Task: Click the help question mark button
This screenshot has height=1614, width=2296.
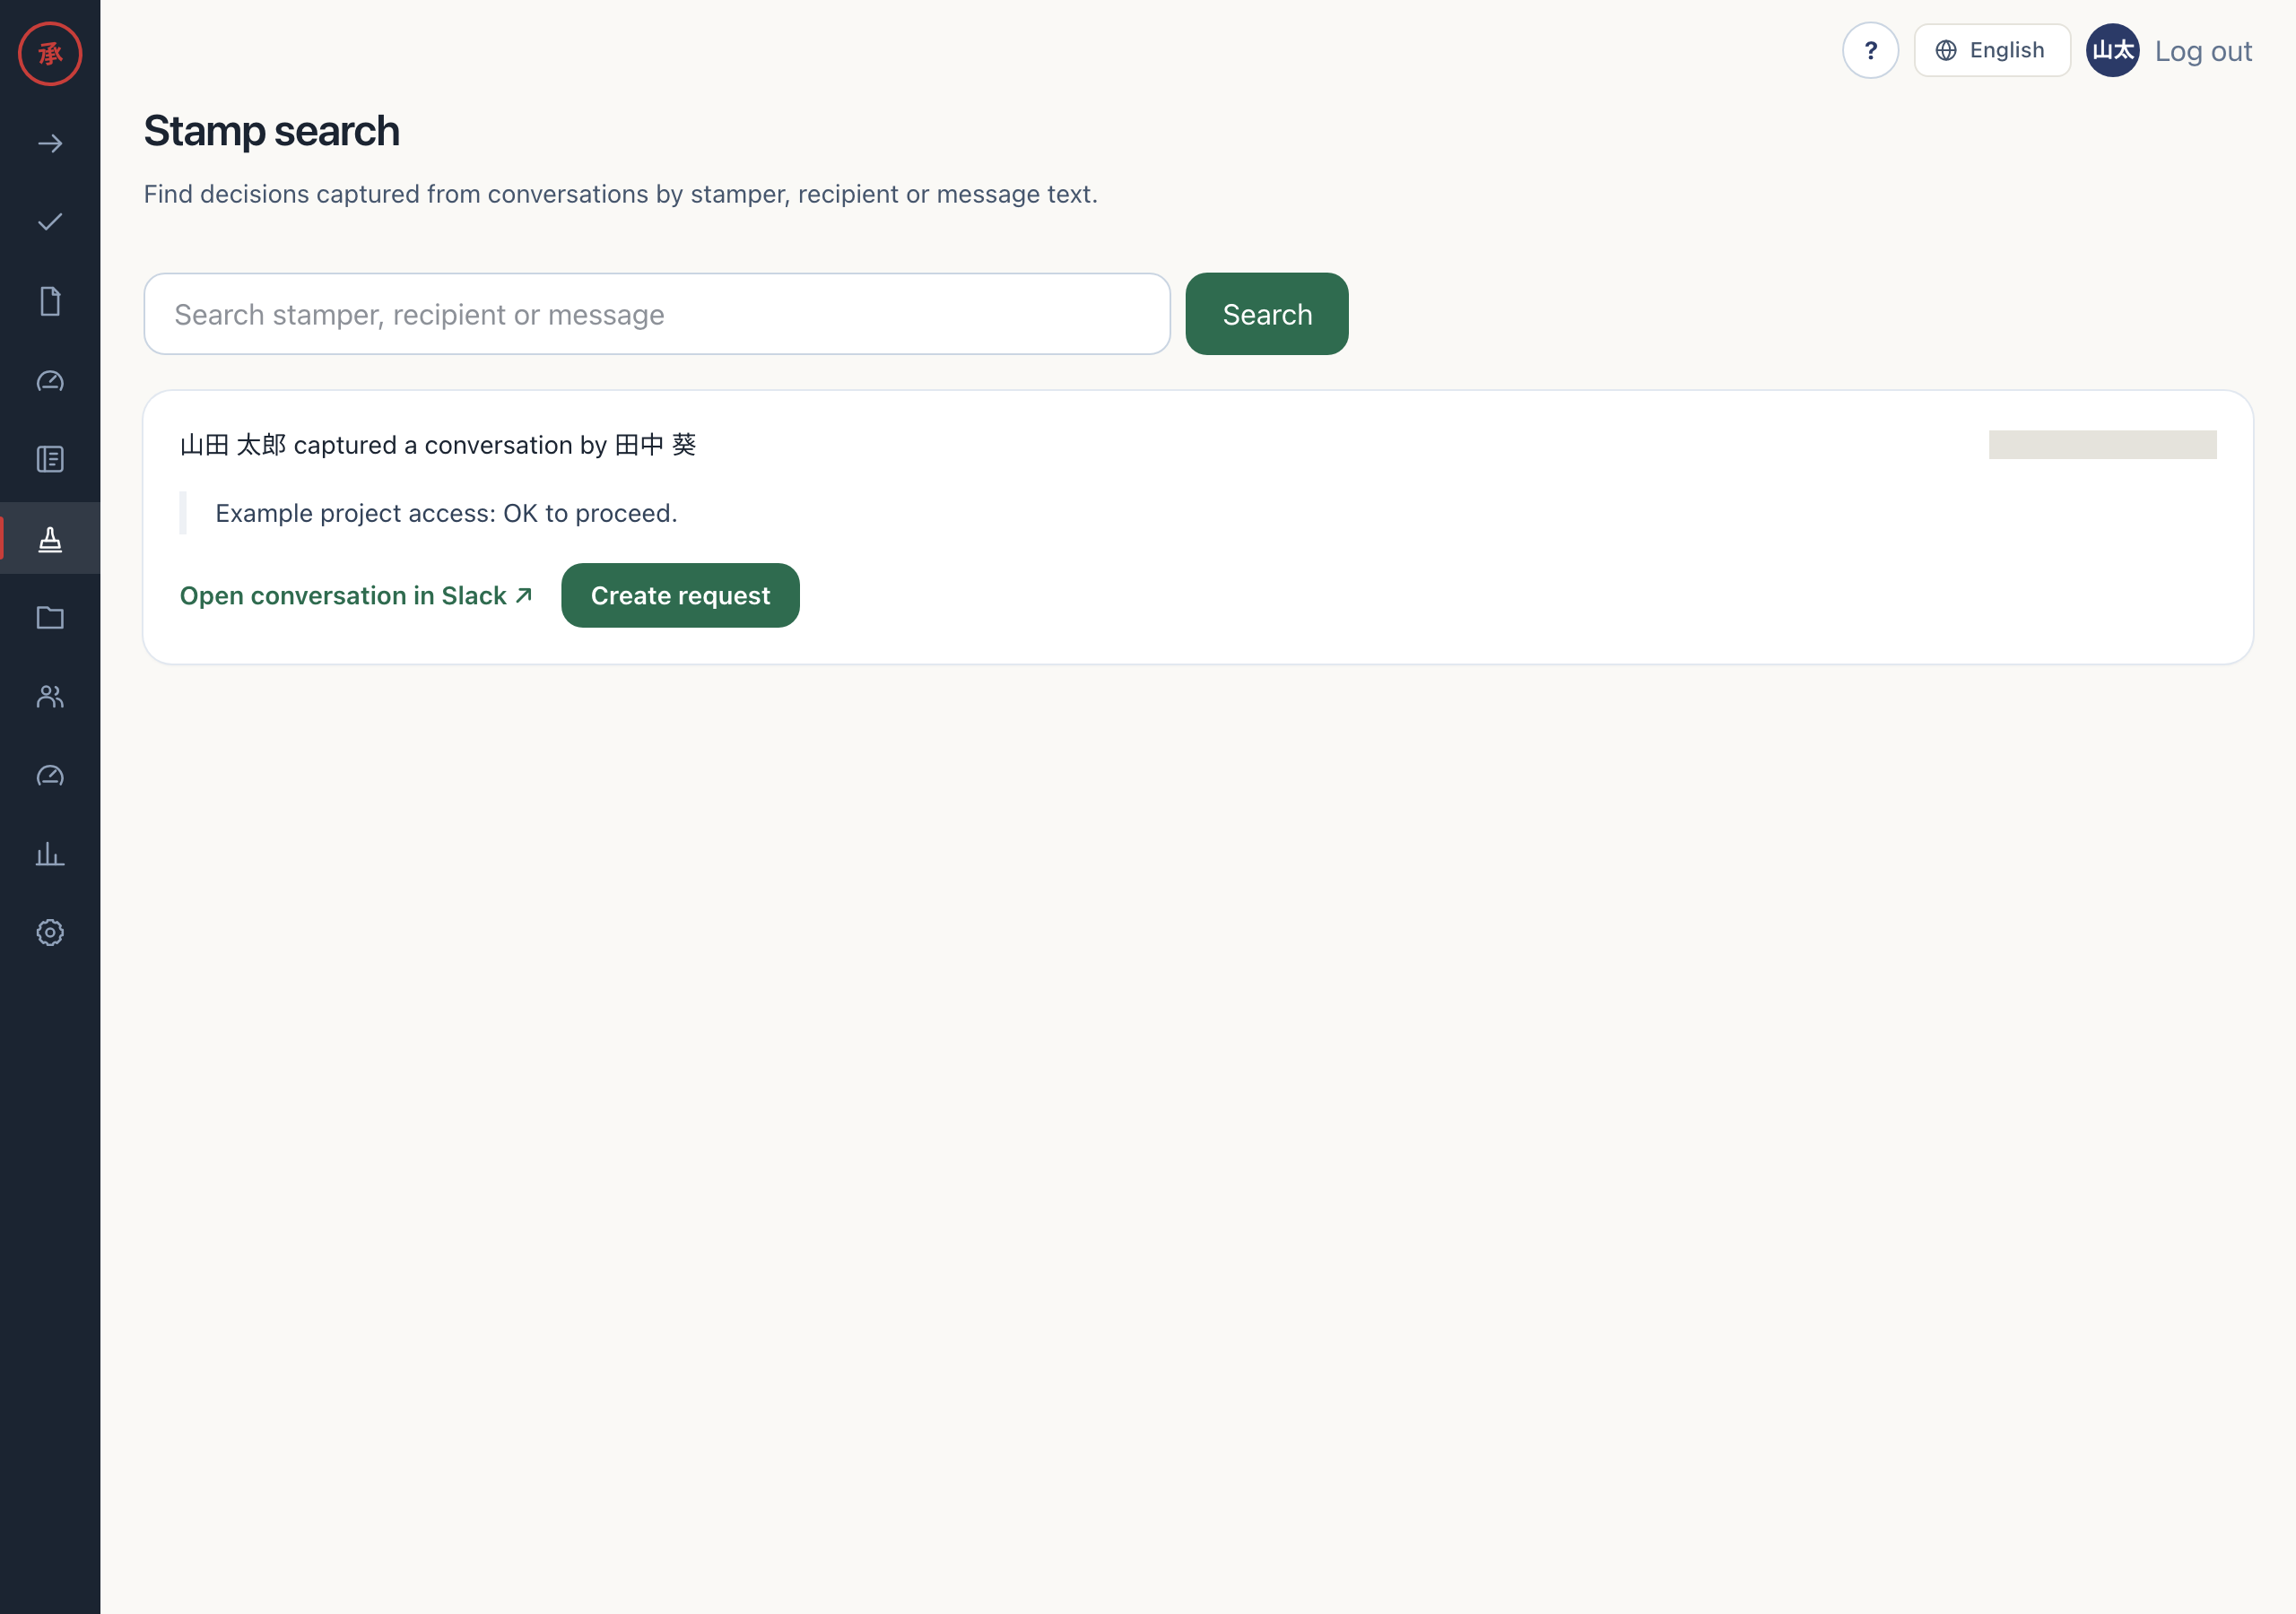Action: tap(1870, 50)
